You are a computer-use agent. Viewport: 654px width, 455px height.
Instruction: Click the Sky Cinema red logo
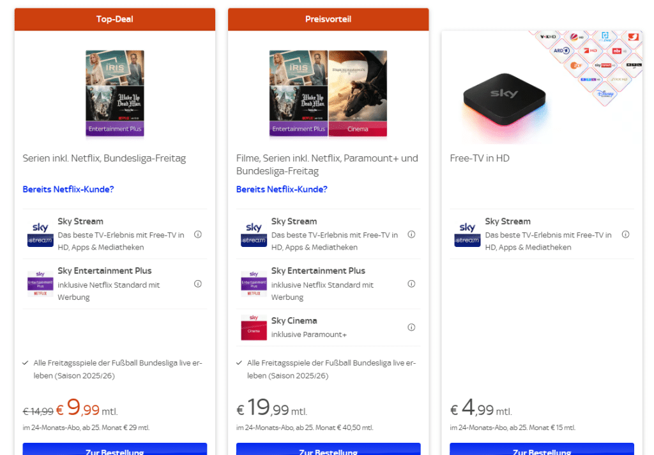click(x=254, y=327)
